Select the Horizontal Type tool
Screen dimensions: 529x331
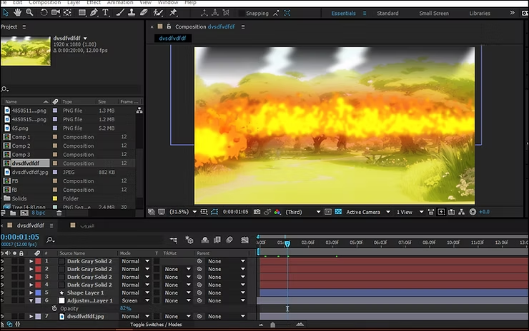click(106, 13)
